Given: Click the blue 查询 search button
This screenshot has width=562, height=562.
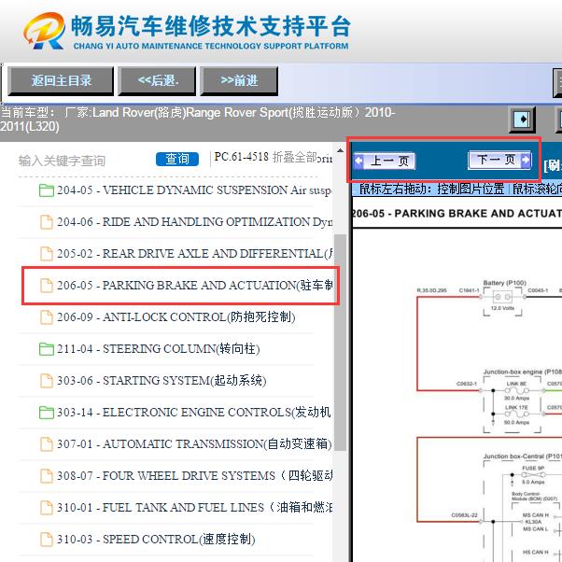Looking at the screenshot, I should pos(177,159).
